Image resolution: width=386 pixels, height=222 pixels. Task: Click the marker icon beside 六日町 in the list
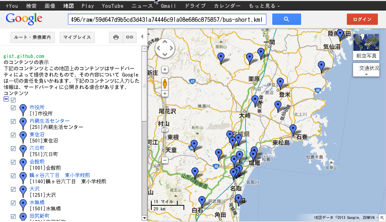23,151
